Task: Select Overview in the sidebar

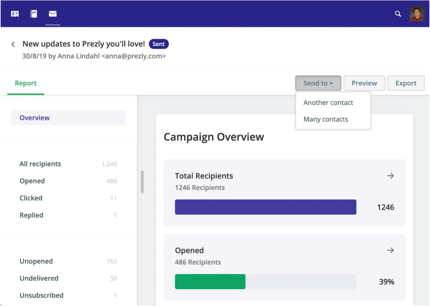Action: 68,118
